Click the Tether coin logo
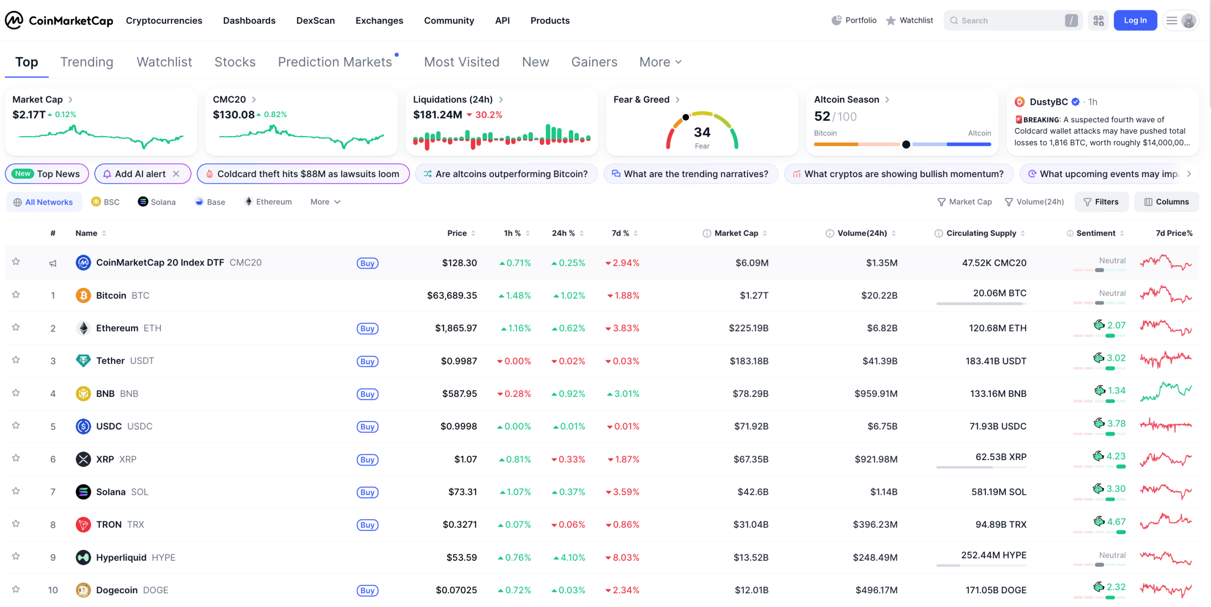 click(x=83, y=360)
